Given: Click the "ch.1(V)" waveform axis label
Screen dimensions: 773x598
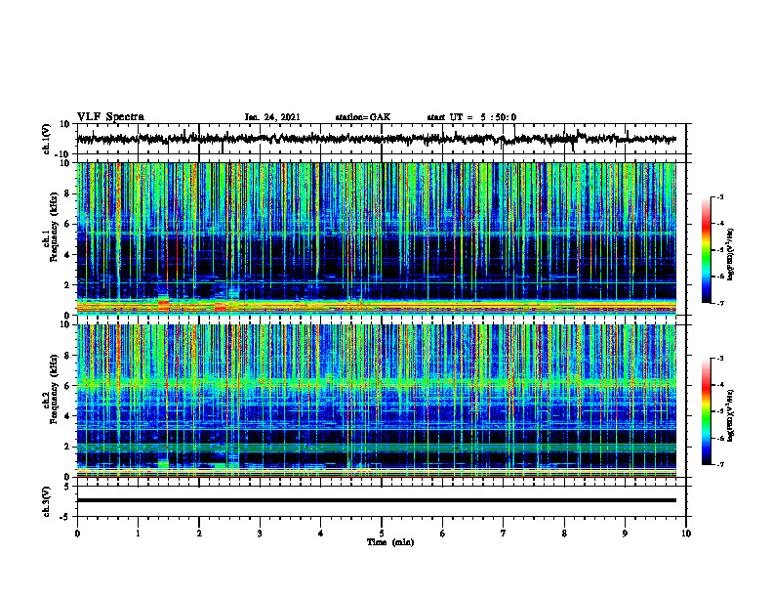Looking at the screenshot, I should (x=46, y=139).
